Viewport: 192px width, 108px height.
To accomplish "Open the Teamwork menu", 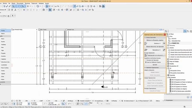I will (34, 3).
